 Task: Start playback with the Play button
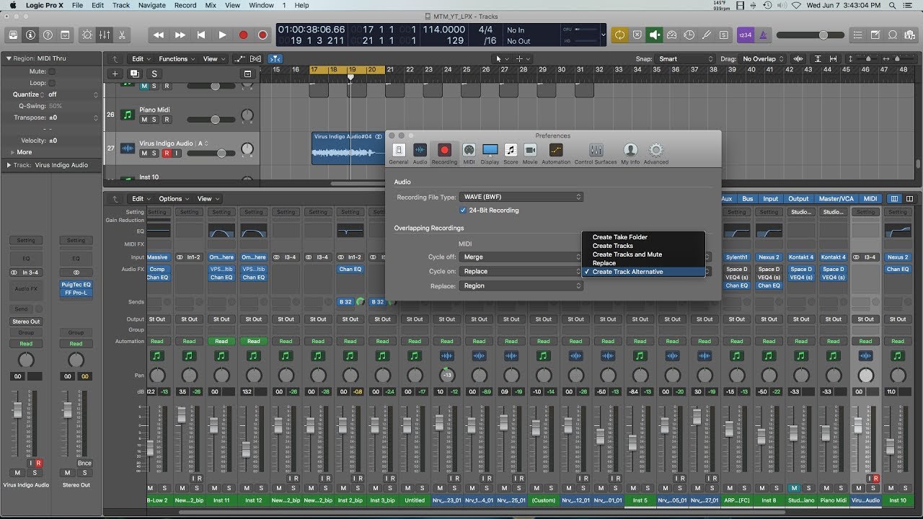(222, 35)
